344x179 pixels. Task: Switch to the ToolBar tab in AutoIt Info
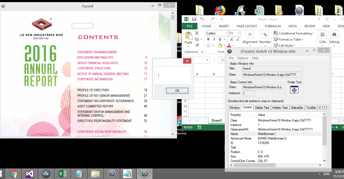311,108
